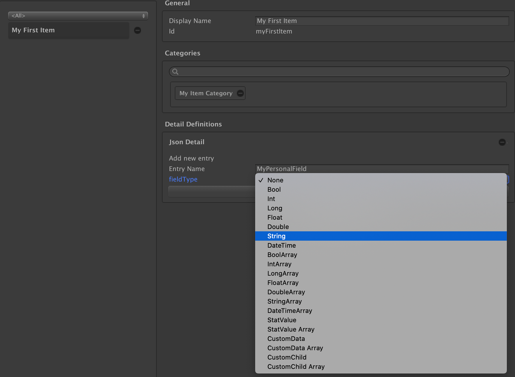The width and height of the screenshot is (515, 377).
Task: Remove My First Item with the minus icon
Action: [137, 30]
